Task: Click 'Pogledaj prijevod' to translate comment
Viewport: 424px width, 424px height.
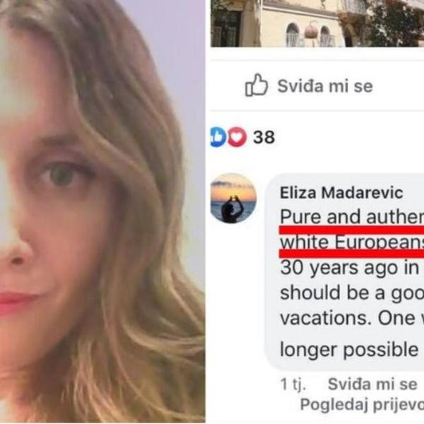Action: [x=362, y=404]
